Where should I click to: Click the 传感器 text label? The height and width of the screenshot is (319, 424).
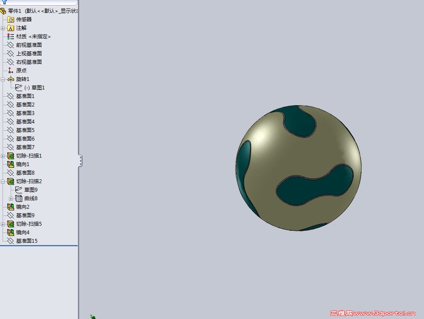(24, 20)
